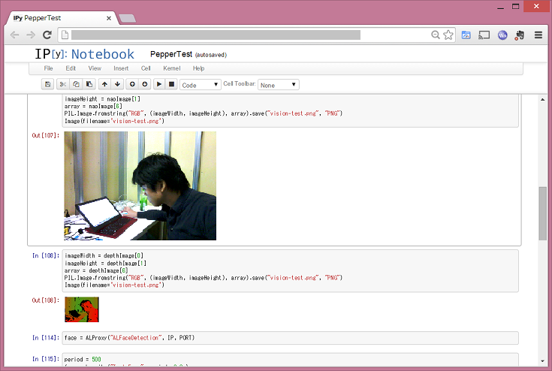Image resolution: width=552 pixels, height=371 pixels.
Task: Click the Save notebook icon
Action: tap(47, 84)
